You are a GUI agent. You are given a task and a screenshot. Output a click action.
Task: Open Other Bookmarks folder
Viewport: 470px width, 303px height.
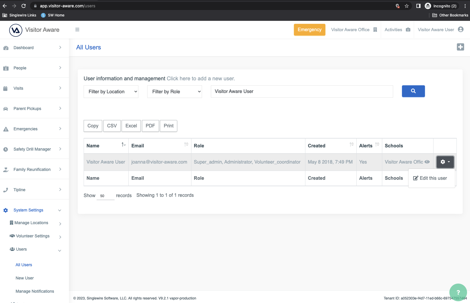click(450, 15)
